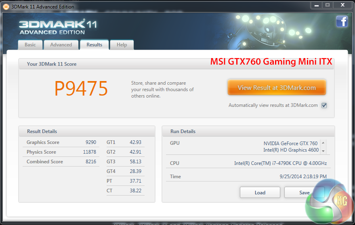
Task: Switch to the Advanced tab
Action: coord(61,45)
